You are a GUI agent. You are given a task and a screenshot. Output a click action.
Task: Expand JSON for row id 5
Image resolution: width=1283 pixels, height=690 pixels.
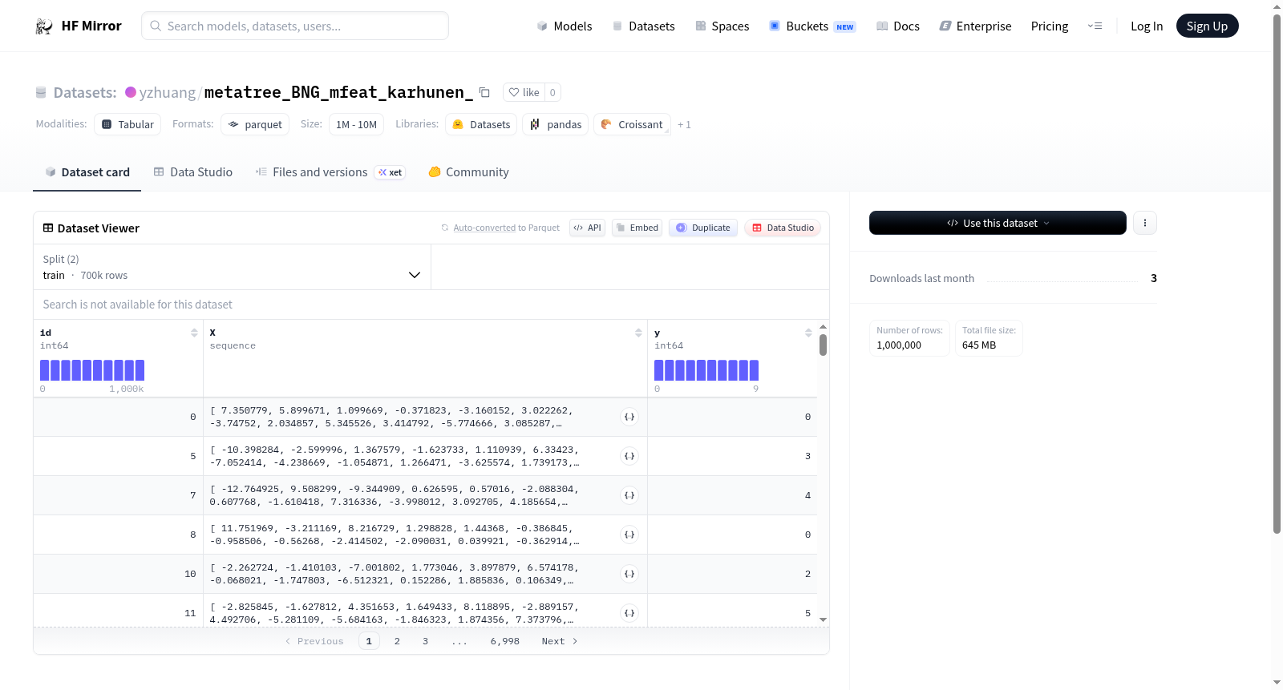pos(629,456)
